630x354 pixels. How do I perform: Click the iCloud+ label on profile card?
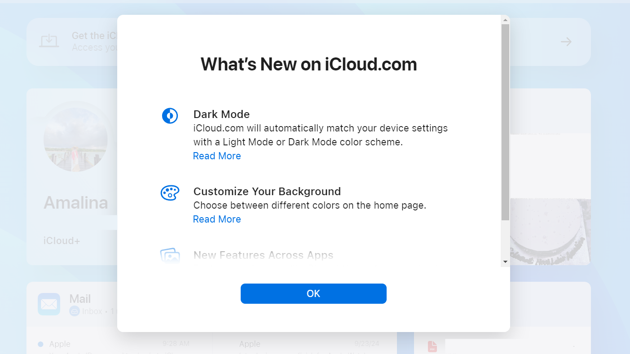point(62,241)
